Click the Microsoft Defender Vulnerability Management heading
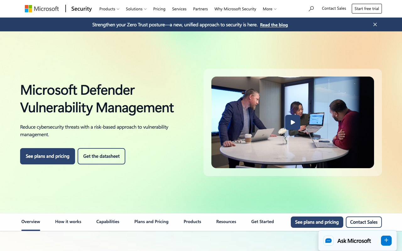 coord(97,99)
